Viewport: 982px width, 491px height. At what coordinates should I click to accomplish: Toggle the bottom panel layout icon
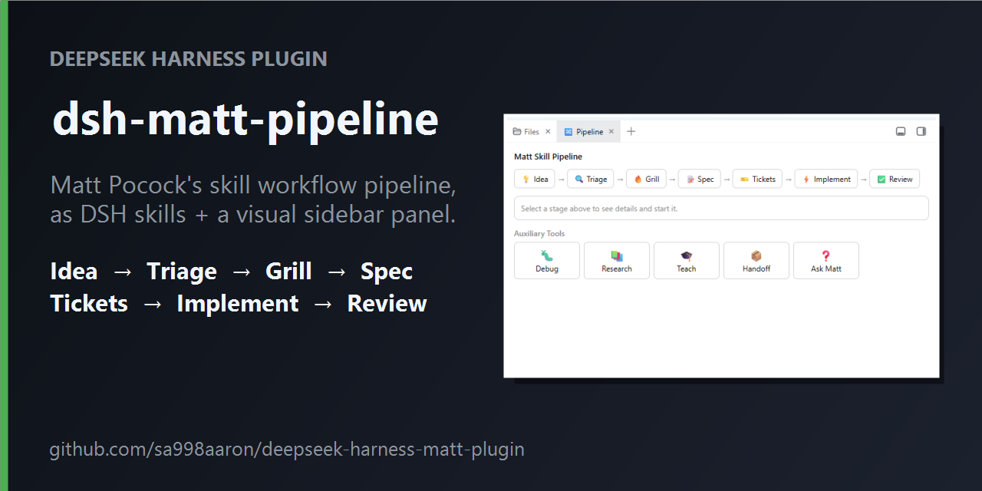click(901, 131)
